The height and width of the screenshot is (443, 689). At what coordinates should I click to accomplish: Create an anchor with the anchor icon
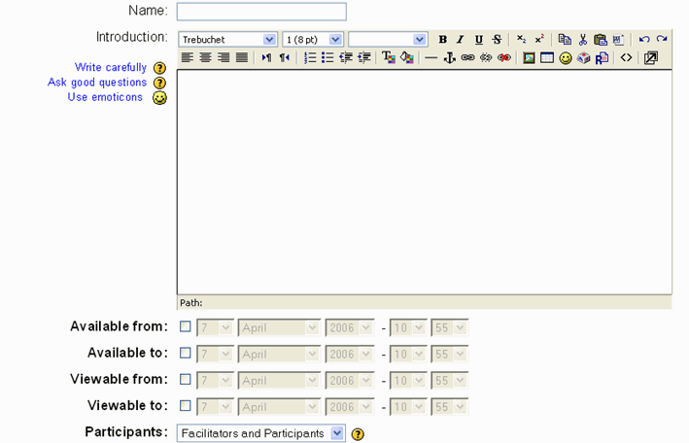tap(449, 58)
